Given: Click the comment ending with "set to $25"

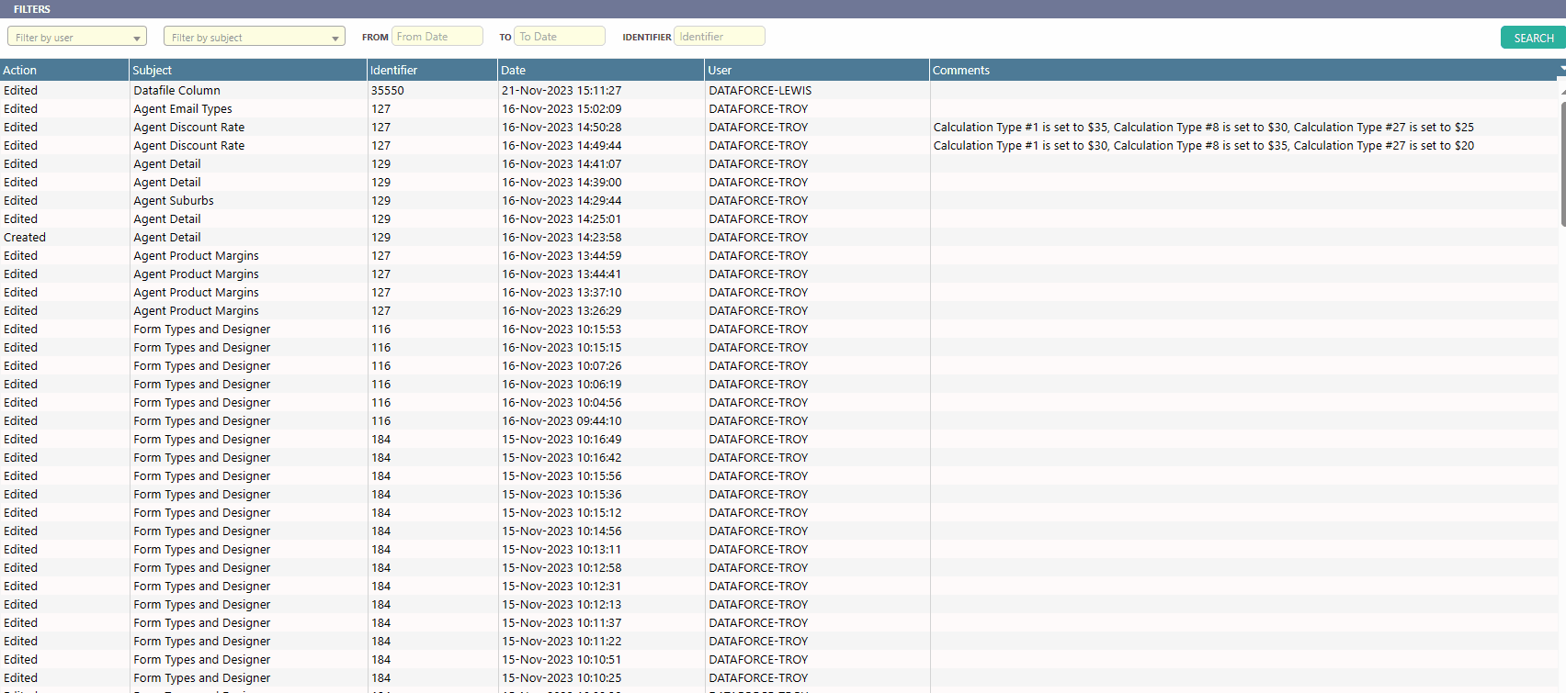Looking at the screenshot, I should click(x=1203, y=128).
